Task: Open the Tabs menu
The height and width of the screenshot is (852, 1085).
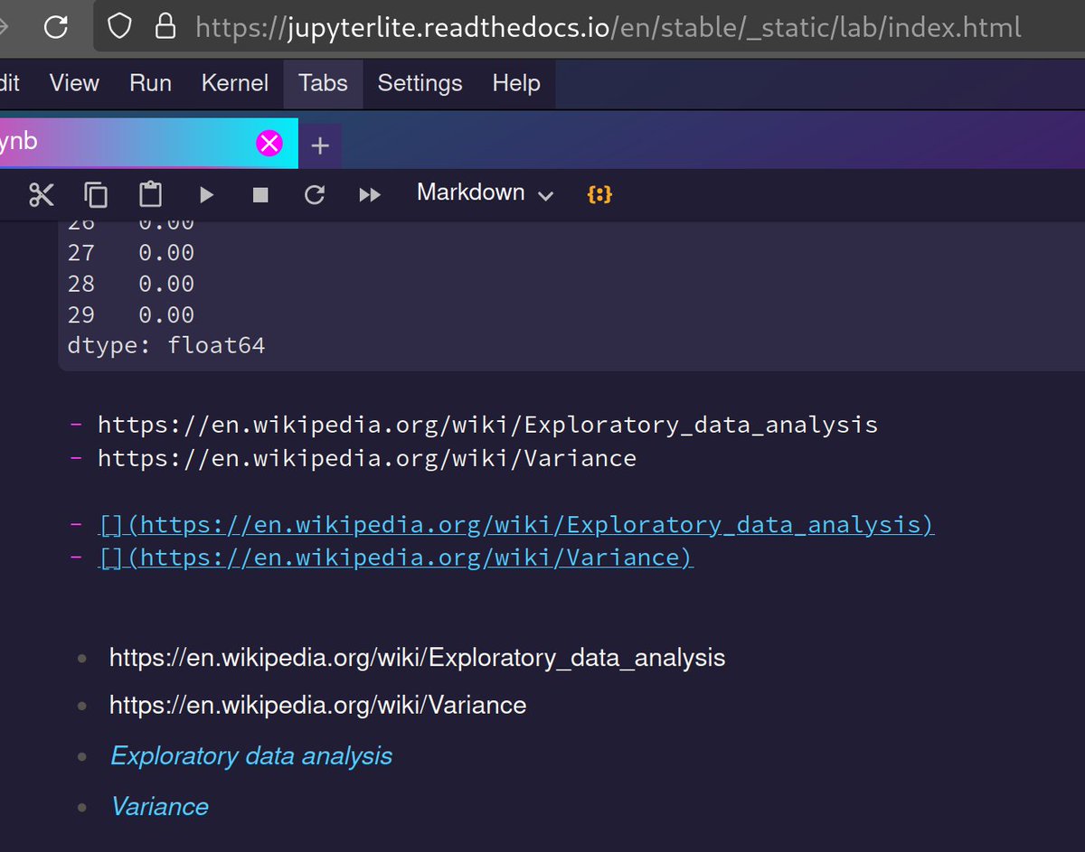Action: pos(322,83)
